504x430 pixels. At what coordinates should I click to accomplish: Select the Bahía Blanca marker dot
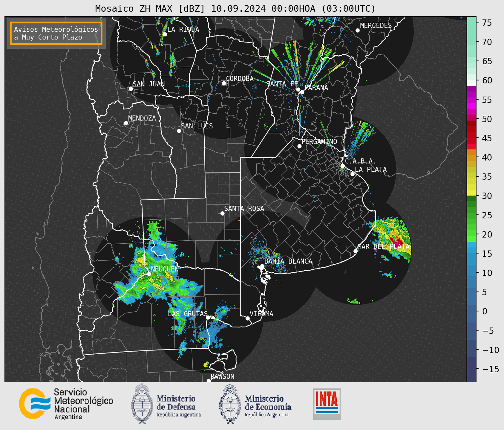[x=262, y=266]
